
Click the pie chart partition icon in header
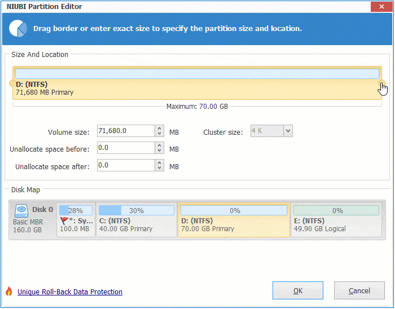(x=19, y=28)
